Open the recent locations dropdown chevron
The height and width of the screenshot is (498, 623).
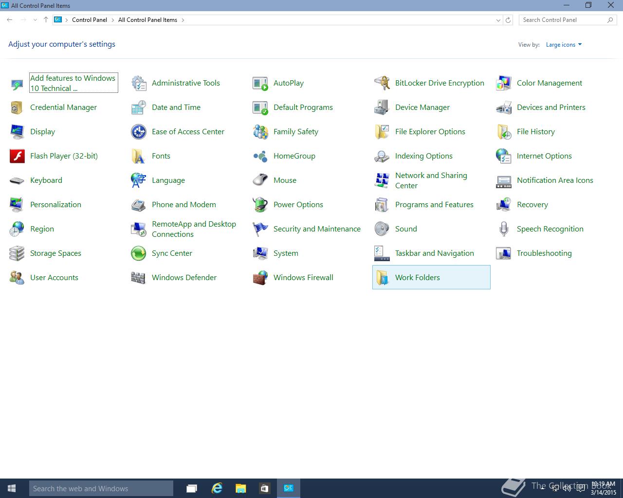[35, 20]
